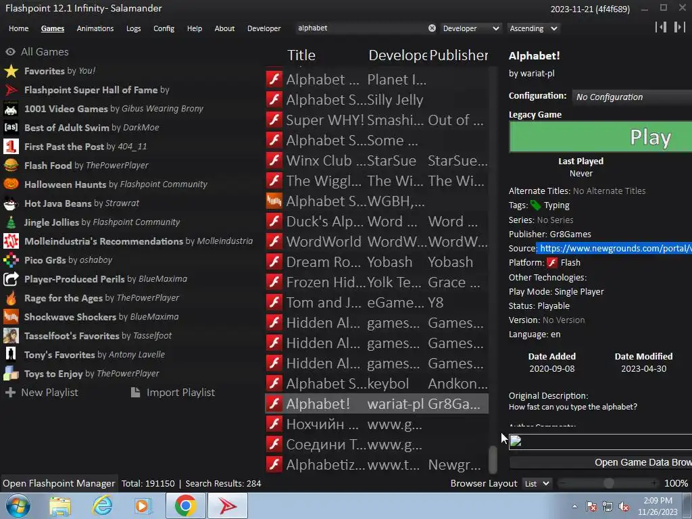Open 1001 Video Games playlist icon
Viewport: 692px width, 519px height.
[x=11, y=109]
